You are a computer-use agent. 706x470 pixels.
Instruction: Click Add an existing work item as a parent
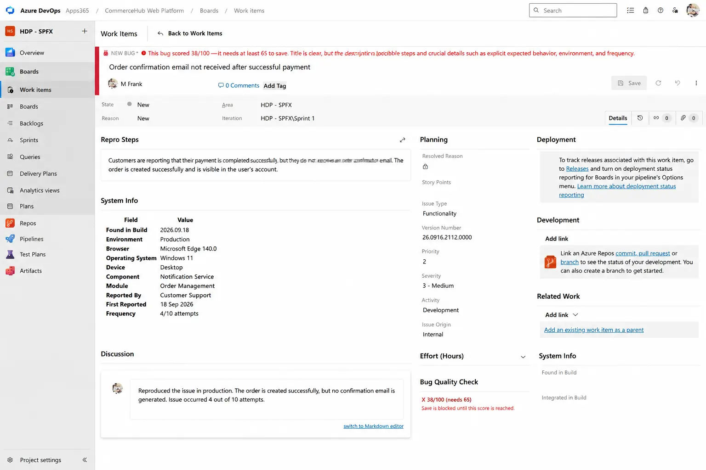pos(594,330)
